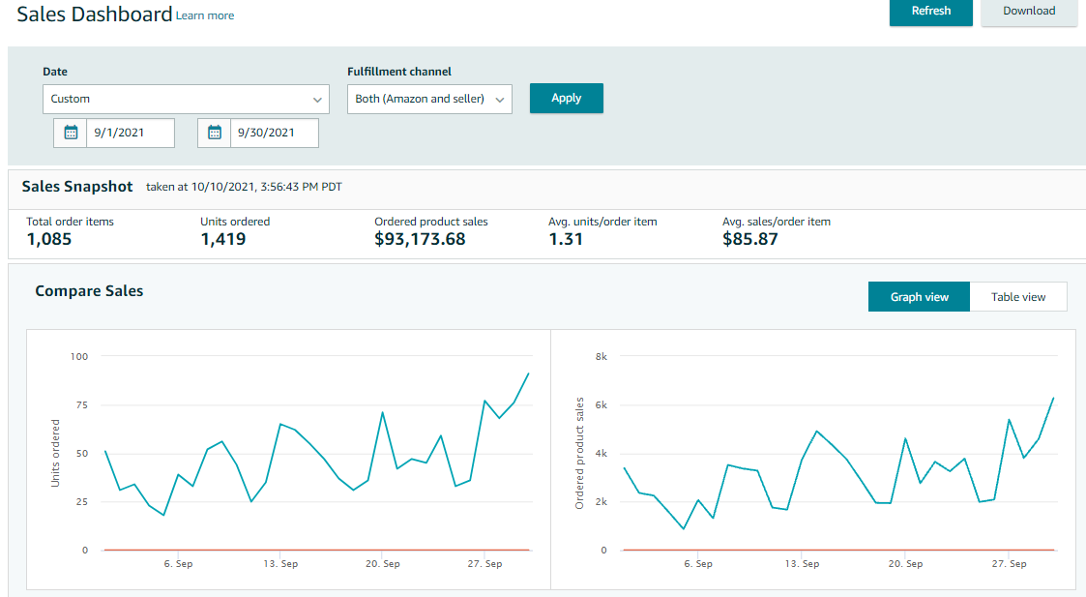Refresh the sales dashboard
Image resolution: width=1086 pixels, height=597 pixels.
[930, 12]
